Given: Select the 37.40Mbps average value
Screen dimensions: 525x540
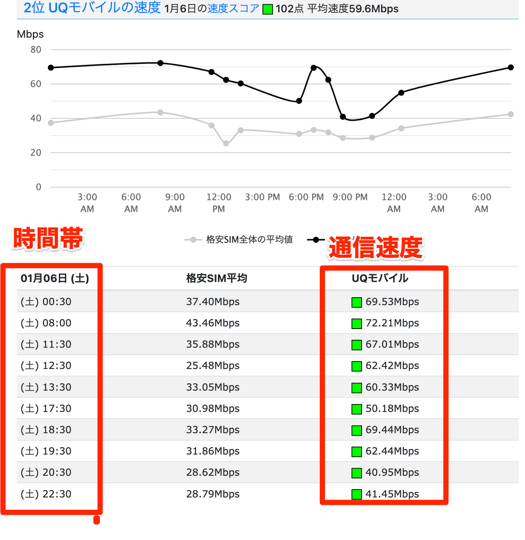Looking at the screenshot, I should tap(213, 302).
